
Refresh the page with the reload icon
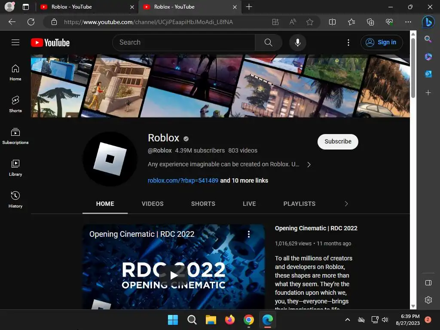tap(31, 22)
